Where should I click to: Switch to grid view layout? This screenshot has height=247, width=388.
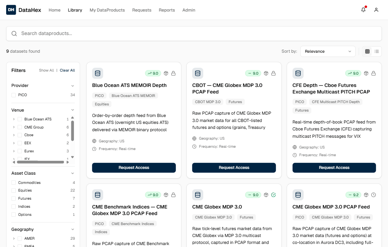[367, 52]
